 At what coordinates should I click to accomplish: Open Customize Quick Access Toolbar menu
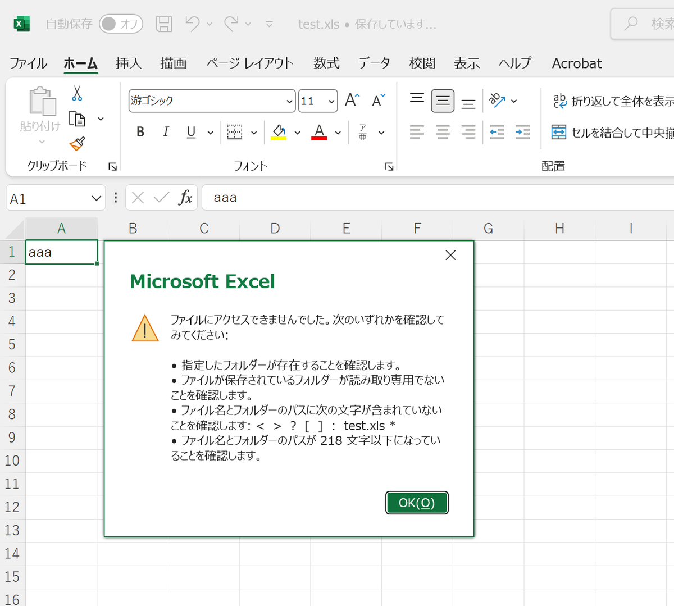point(270,24)
